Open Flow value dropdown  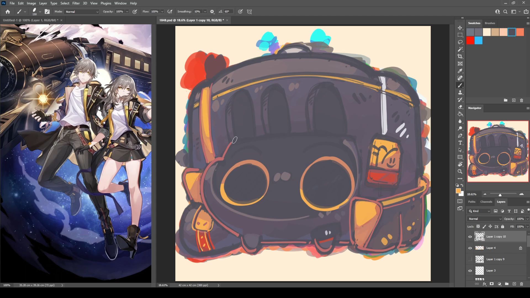coord(162,12)
